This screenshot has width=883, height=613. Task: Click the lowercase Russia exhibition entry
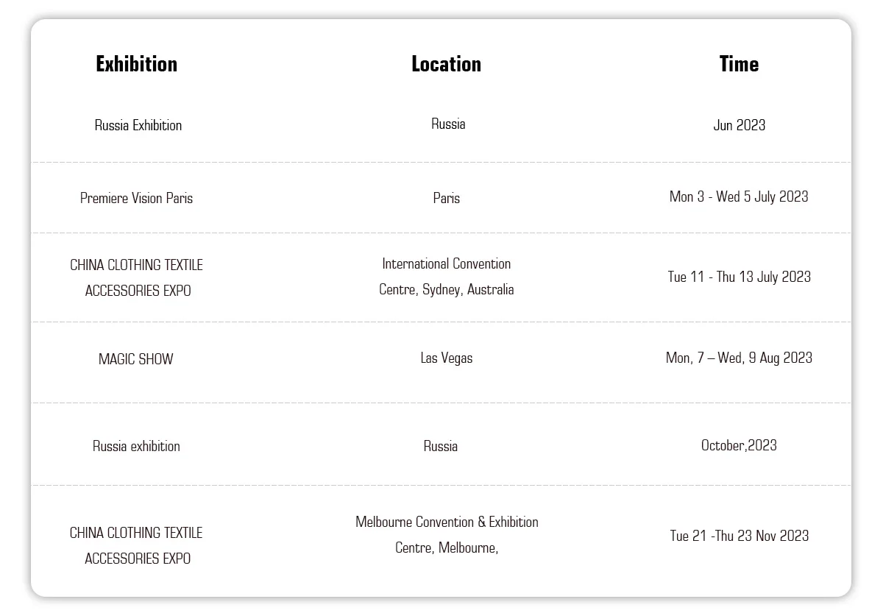click(136, 446)
